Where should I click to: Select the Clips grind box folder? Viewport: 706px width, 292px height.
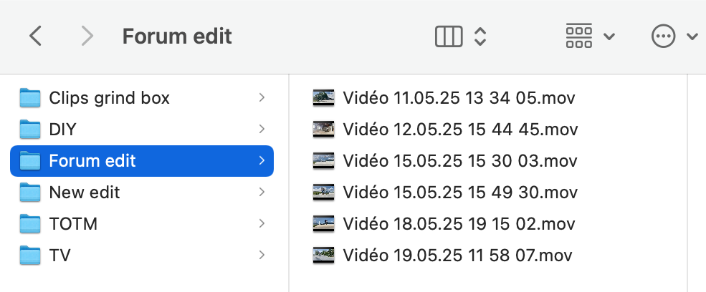point(142,97)
